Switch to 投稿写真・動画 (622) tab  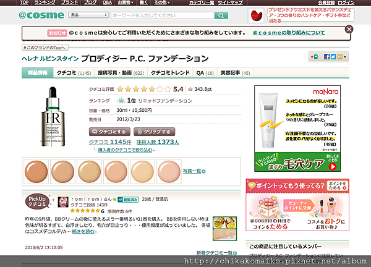coord(121,73)
